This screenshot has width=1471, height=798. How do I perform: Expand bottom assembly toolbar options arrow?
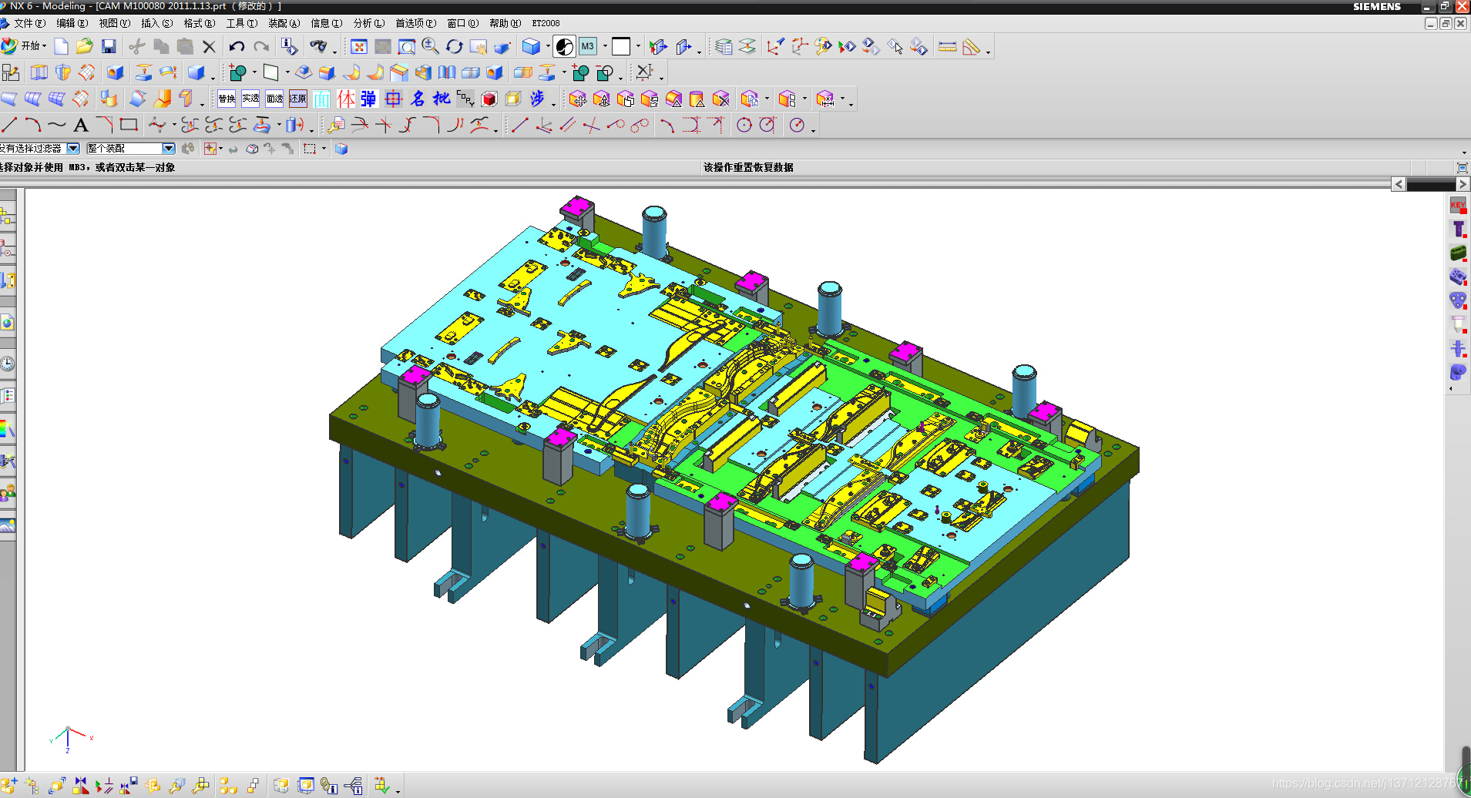398,790
